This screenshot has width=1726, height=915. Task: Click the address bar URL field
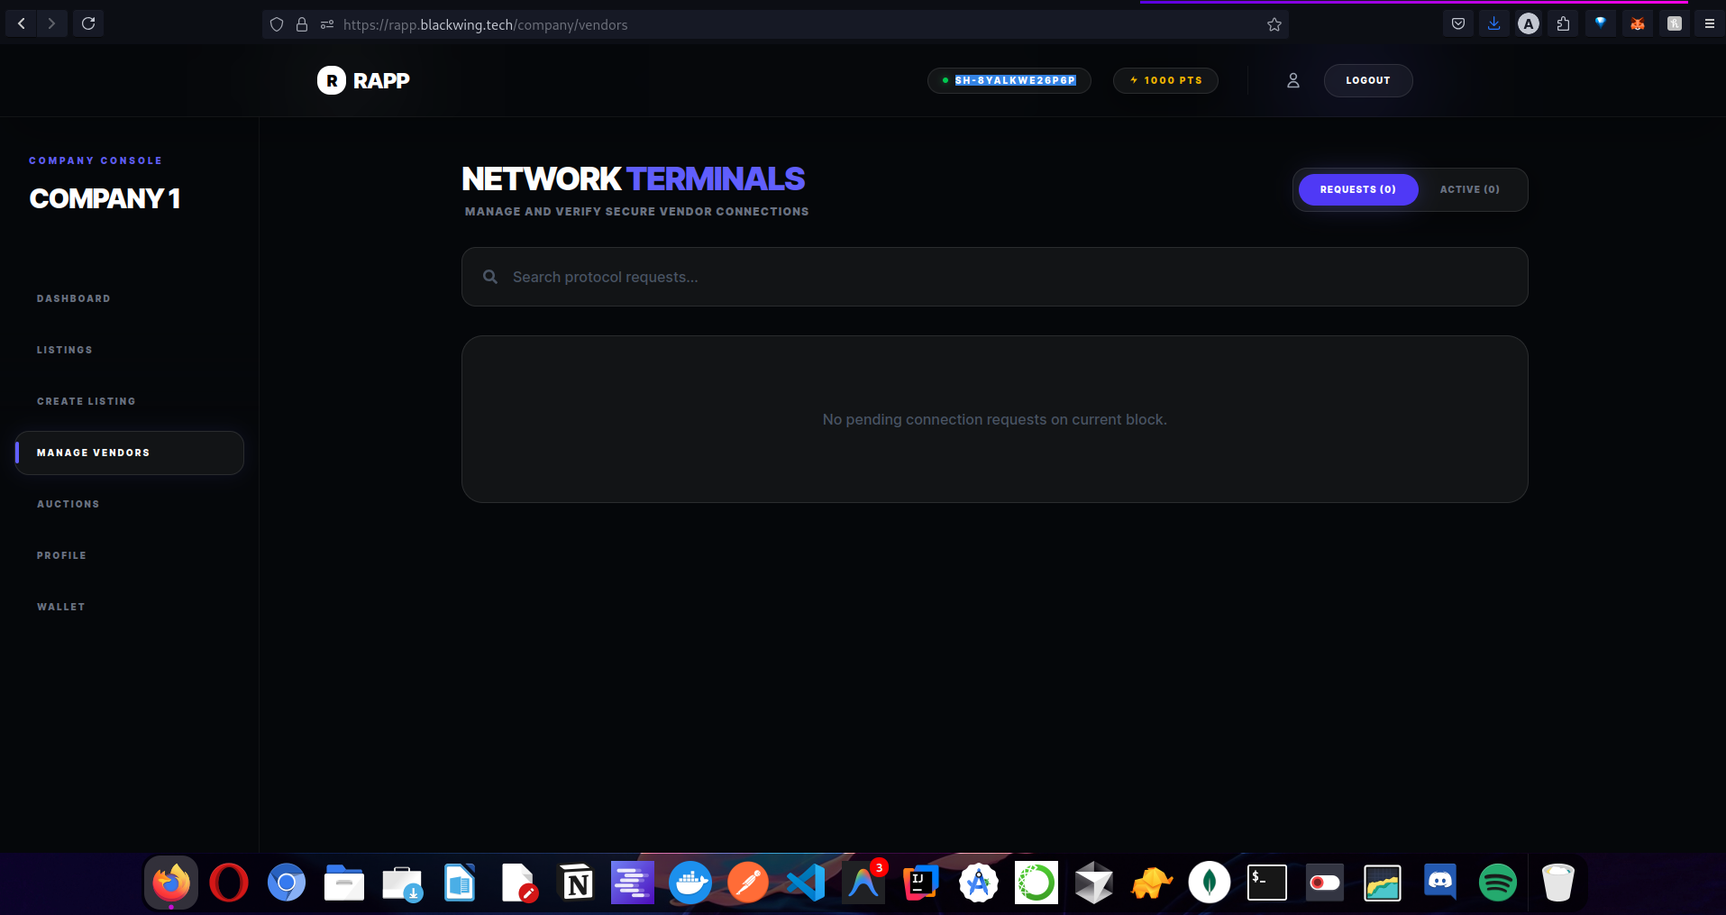pyautogui.click(x=775, y=24)
